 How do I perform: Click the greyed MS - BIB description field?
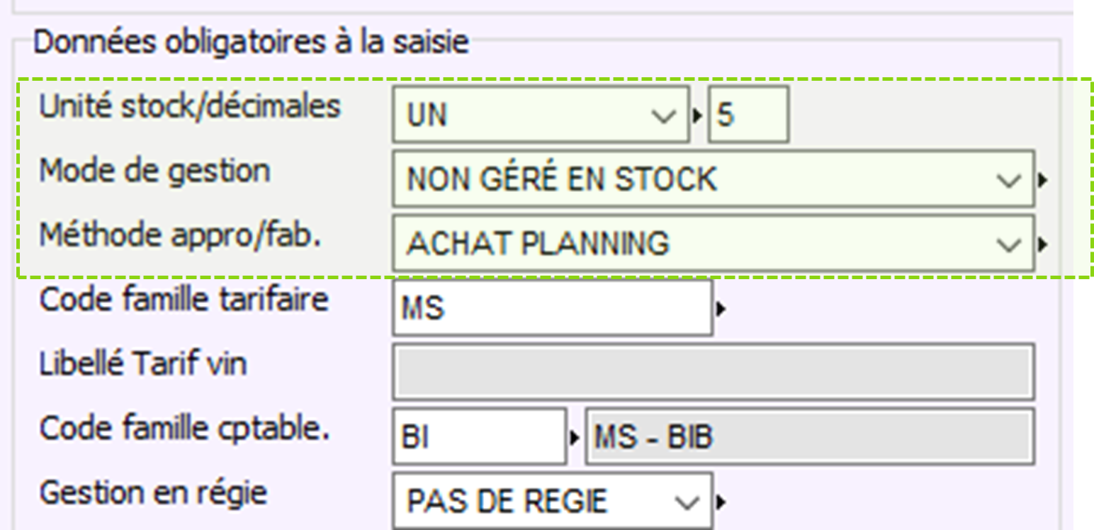(808, 437)
